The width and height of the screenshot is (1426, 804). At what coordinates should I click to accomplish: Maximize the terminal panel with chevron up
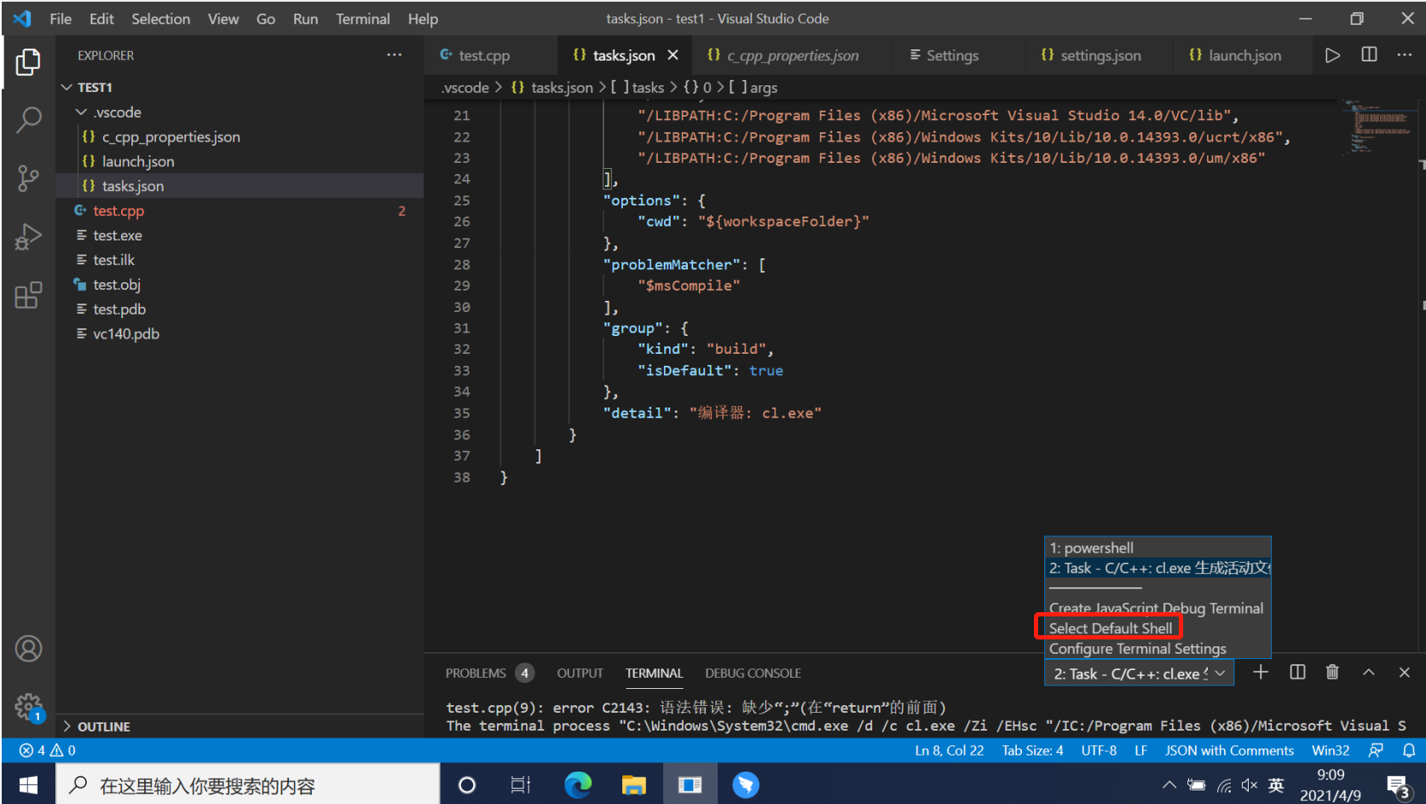[x=1368, y=672]
